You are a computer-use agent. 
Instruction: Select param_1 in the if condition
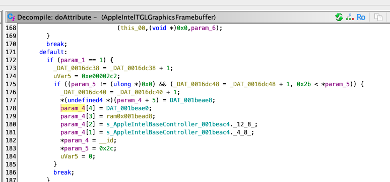point(73,60)
